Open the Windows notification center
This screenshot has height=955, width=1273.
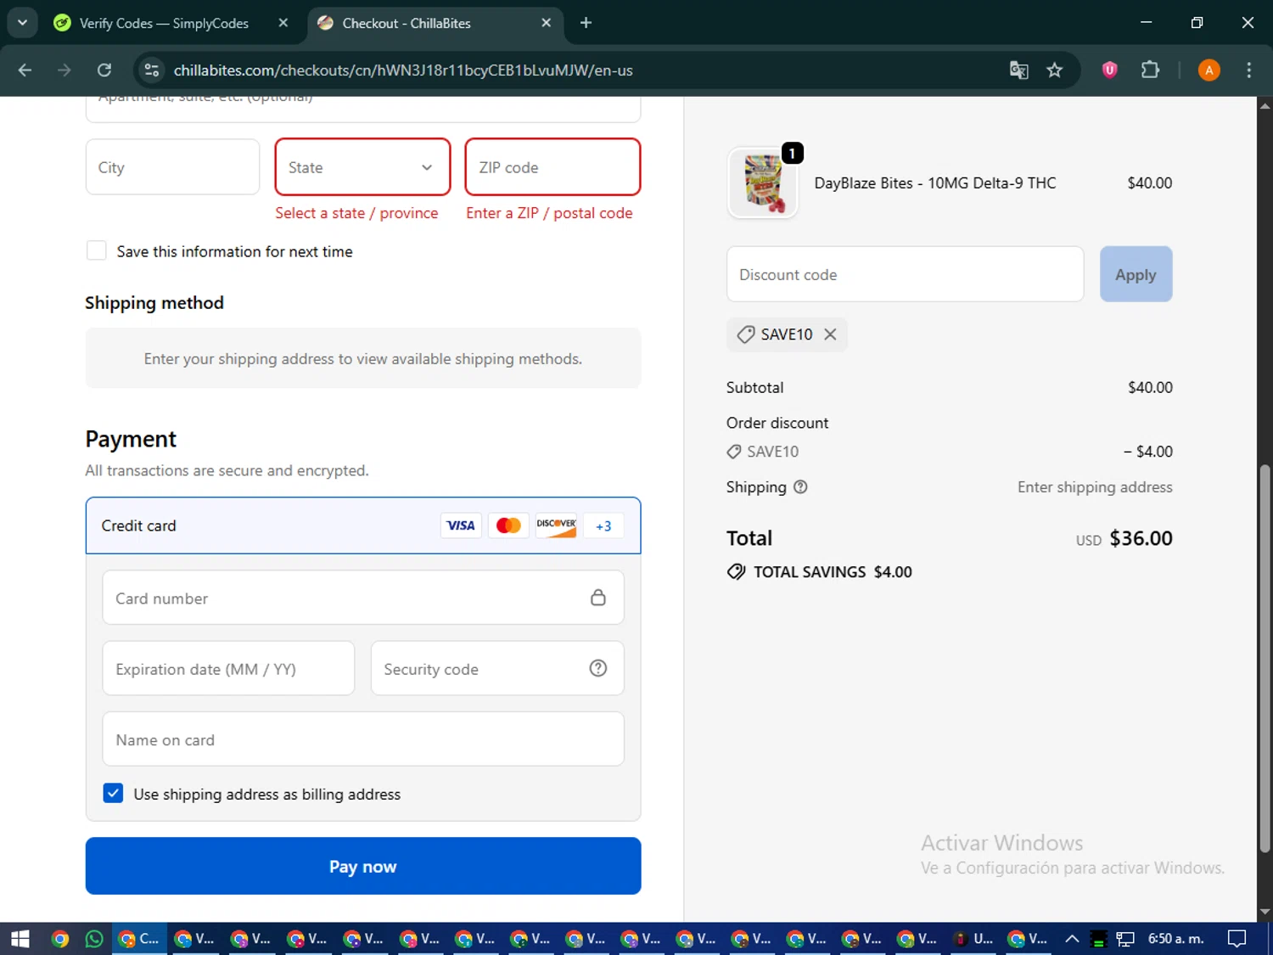(1237, 938)
